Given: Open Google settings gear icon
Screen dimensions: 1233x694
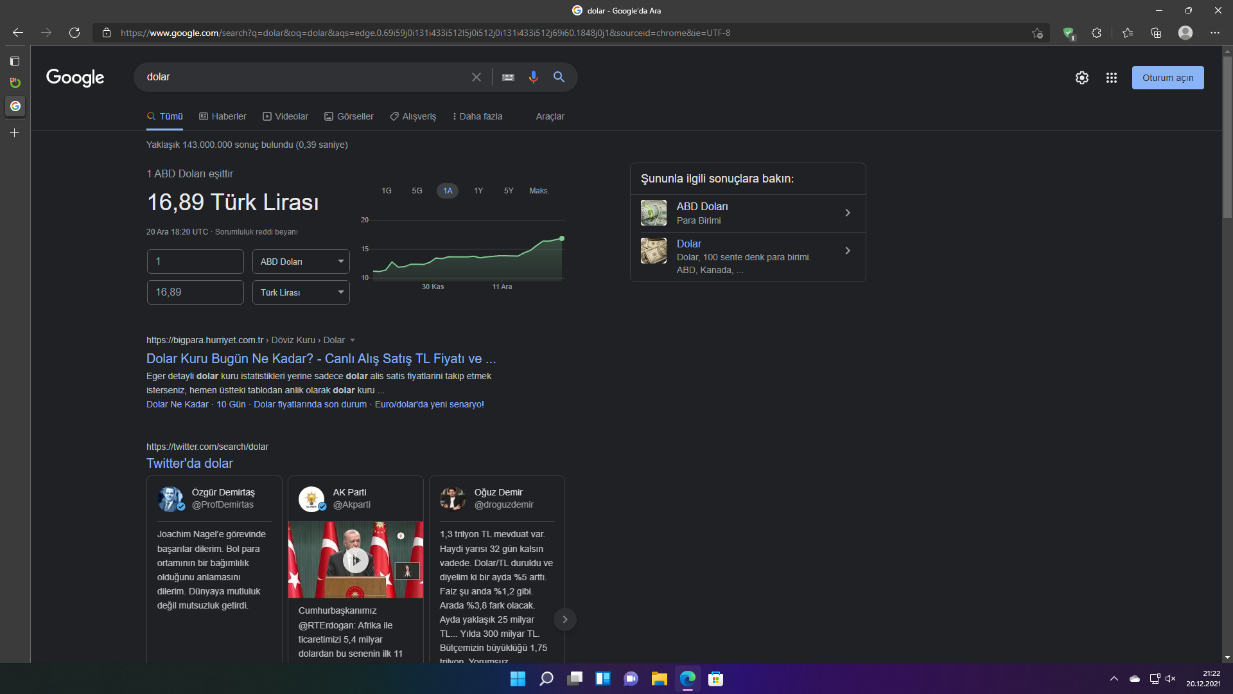Looking at the screenshot, I should coord(1081,78).
